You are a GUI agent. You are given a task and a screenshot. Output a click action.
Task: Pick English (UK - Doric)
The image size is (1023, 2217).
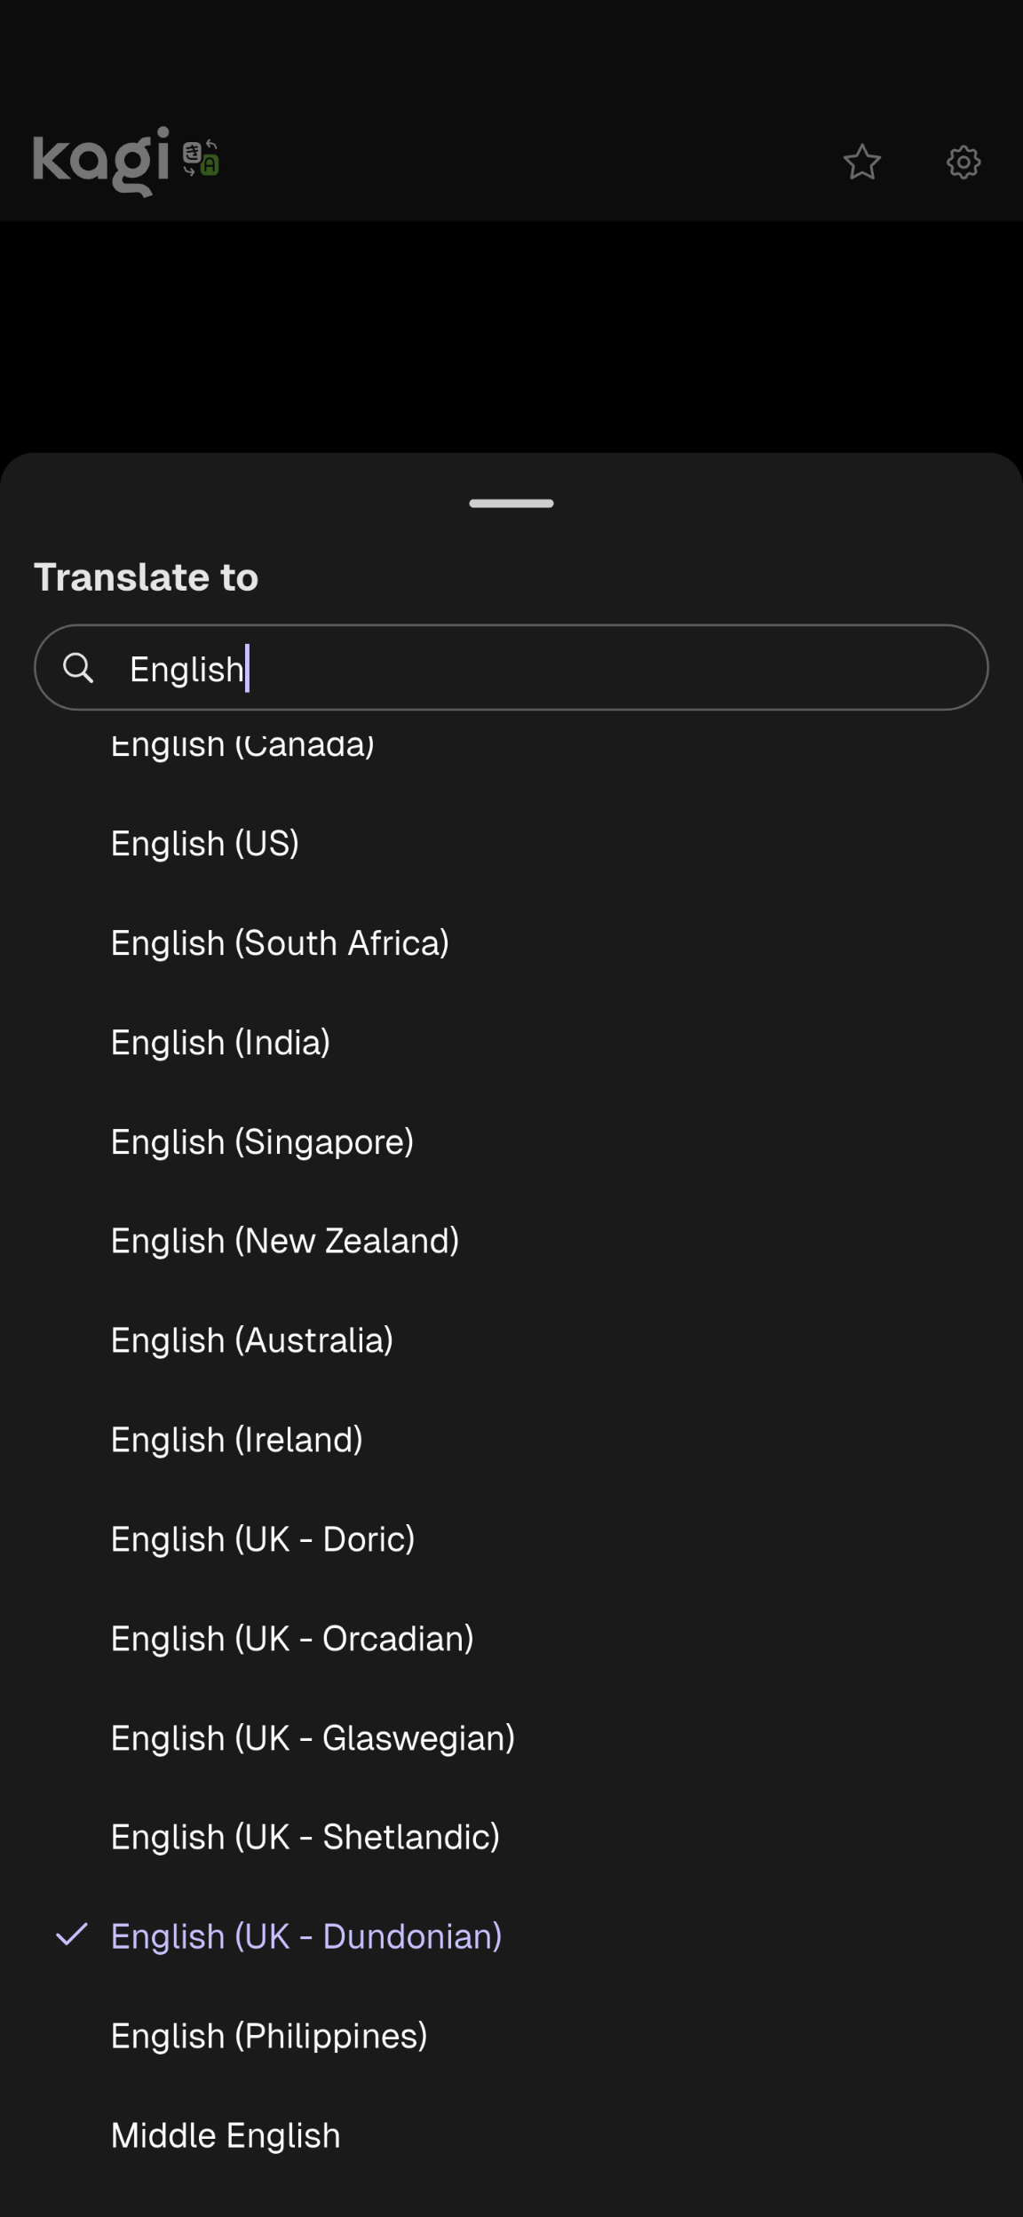(263, 1538)
